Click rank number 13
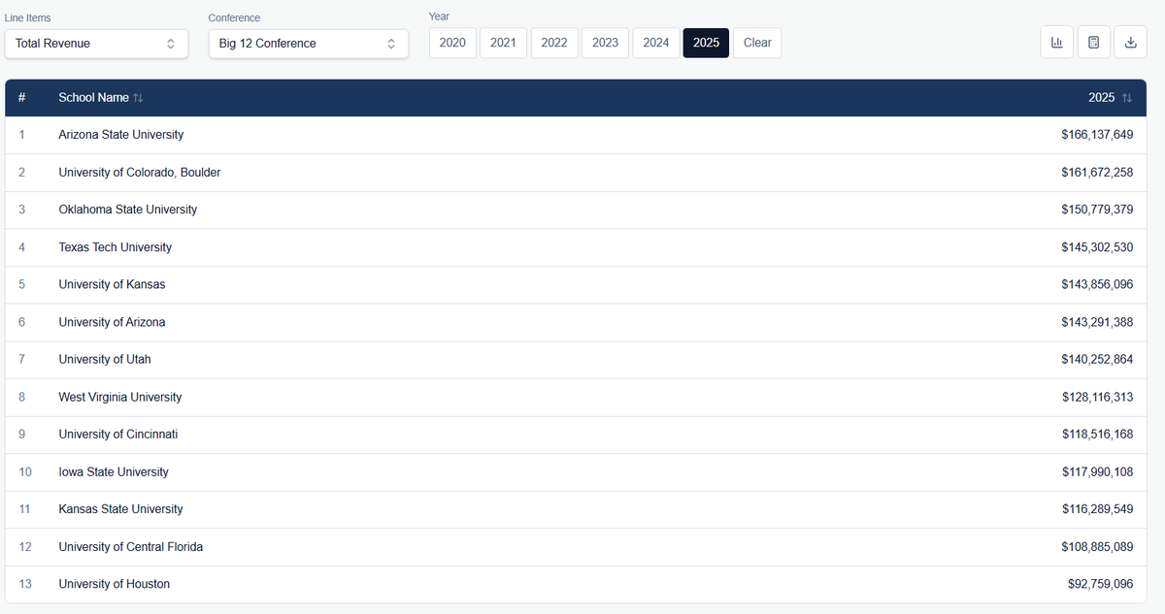The width and height of the screenshot is (1165, 614). [25, 584]
